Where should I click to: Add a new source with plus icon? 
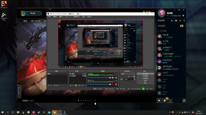click(71, 85)
